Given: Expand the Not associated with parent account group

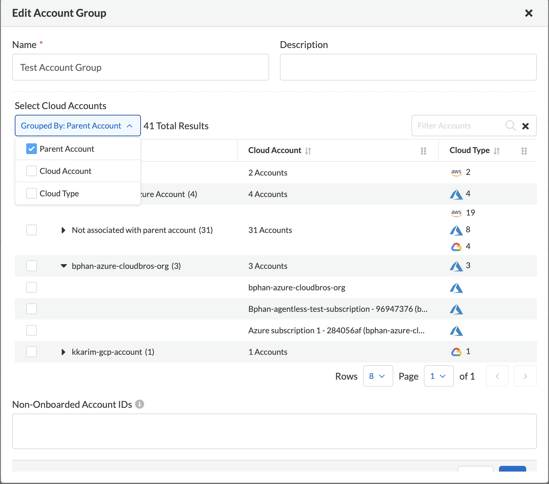Looking at the screenshot, I should tap(63, 230).
